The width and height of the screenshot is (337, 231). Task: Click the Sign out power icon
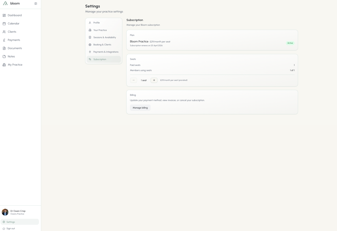coord(4,229)
